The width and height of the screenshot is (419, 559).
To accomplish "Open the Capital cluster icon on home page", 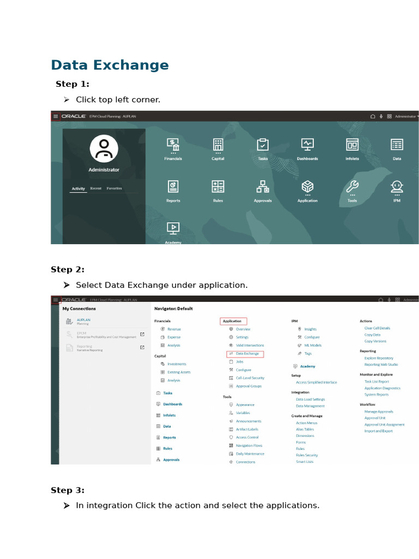I will [x=218, y=145].
